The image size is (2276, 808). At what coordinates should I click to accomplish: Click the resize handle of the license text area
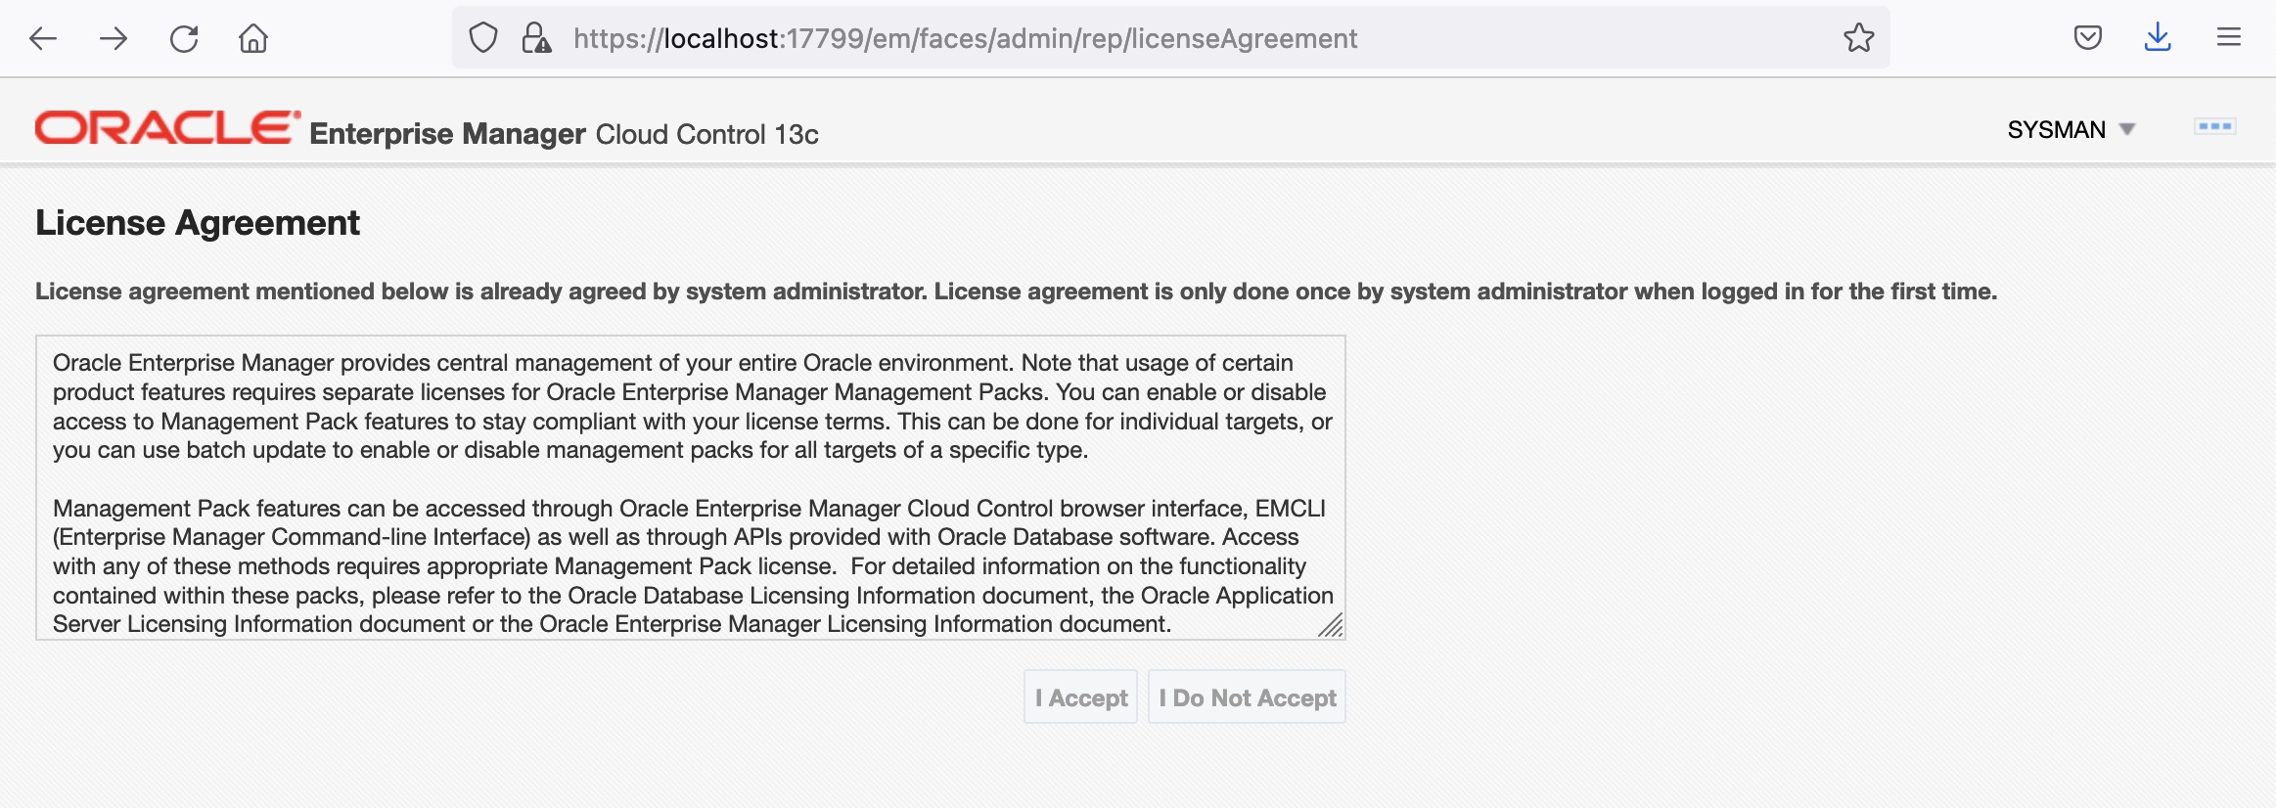click(x=1331, y=626)
